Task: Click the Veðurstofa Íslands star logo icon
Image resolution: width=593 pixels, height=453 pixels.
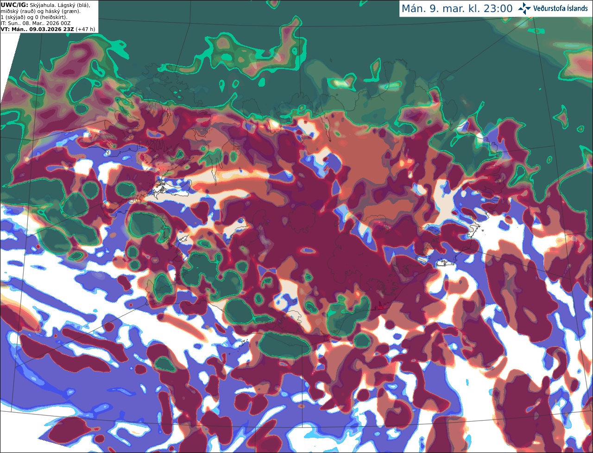Action: point(524,8)
